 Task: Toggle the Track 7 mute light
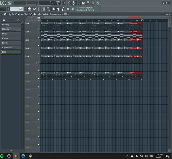38,78
